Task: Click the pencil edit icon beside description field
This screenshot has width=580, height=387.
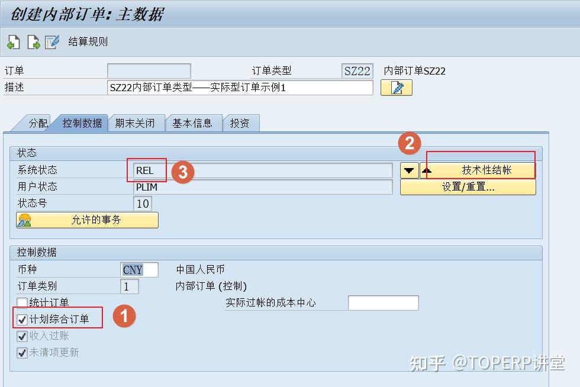Action: (395, 88)
